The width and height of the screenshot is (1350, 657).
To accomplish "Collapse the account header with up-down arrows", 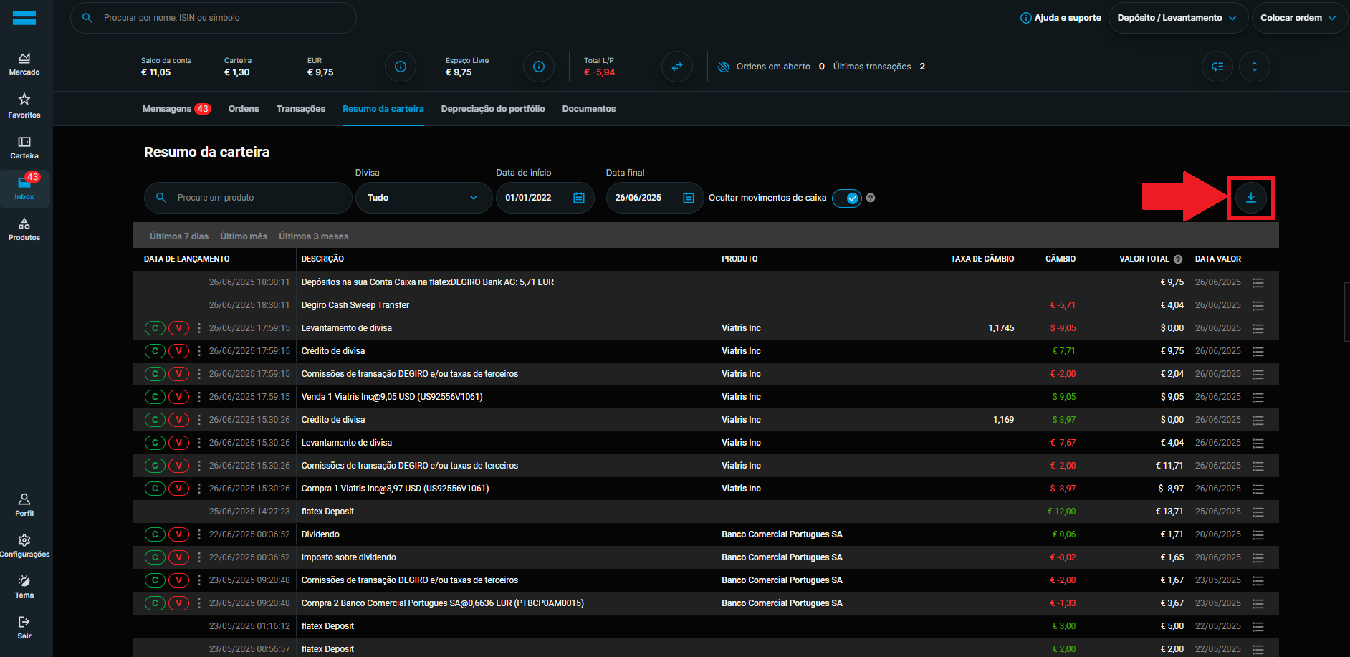I will click(1255, 67).
